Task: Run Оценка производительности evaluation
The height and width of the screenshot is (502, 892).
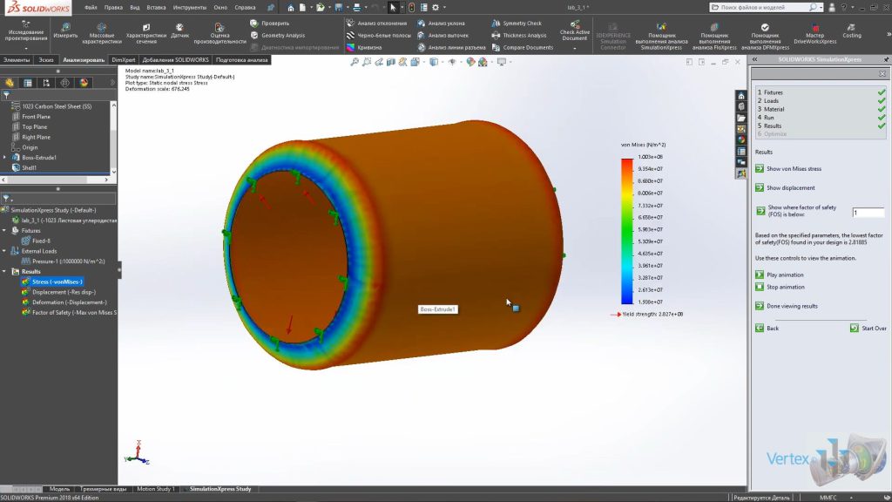Action: [x=220, y=34]
